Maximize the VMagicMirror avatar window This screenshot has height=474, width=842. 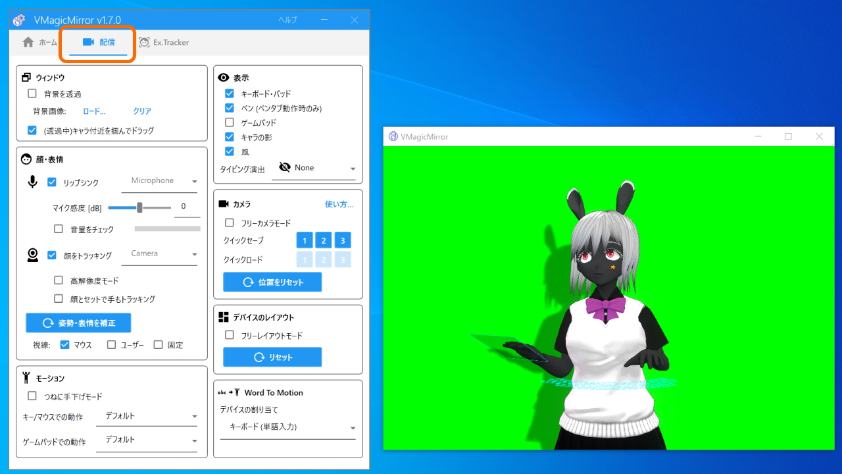click(x=788, y=136)
